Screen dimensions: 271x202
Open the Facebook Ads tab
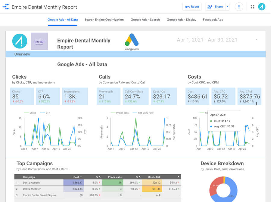click(213, 20)
